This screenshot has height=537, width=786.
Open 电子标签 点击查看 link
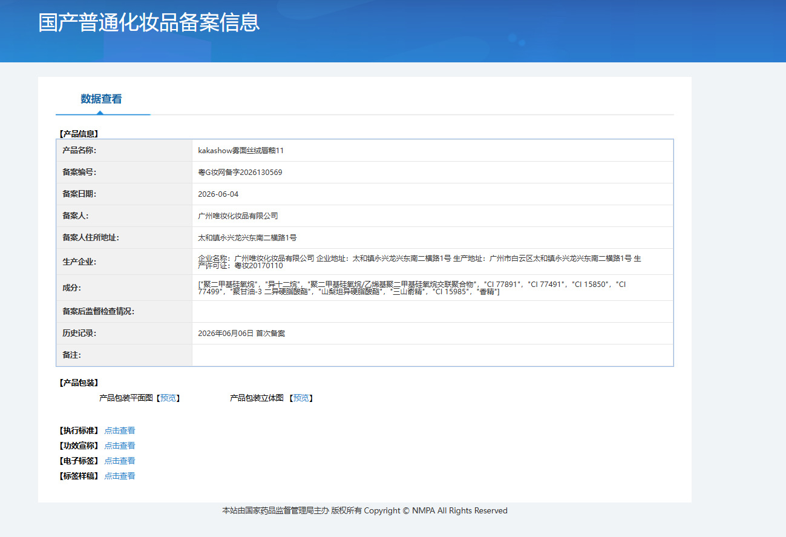coord(120,461)
